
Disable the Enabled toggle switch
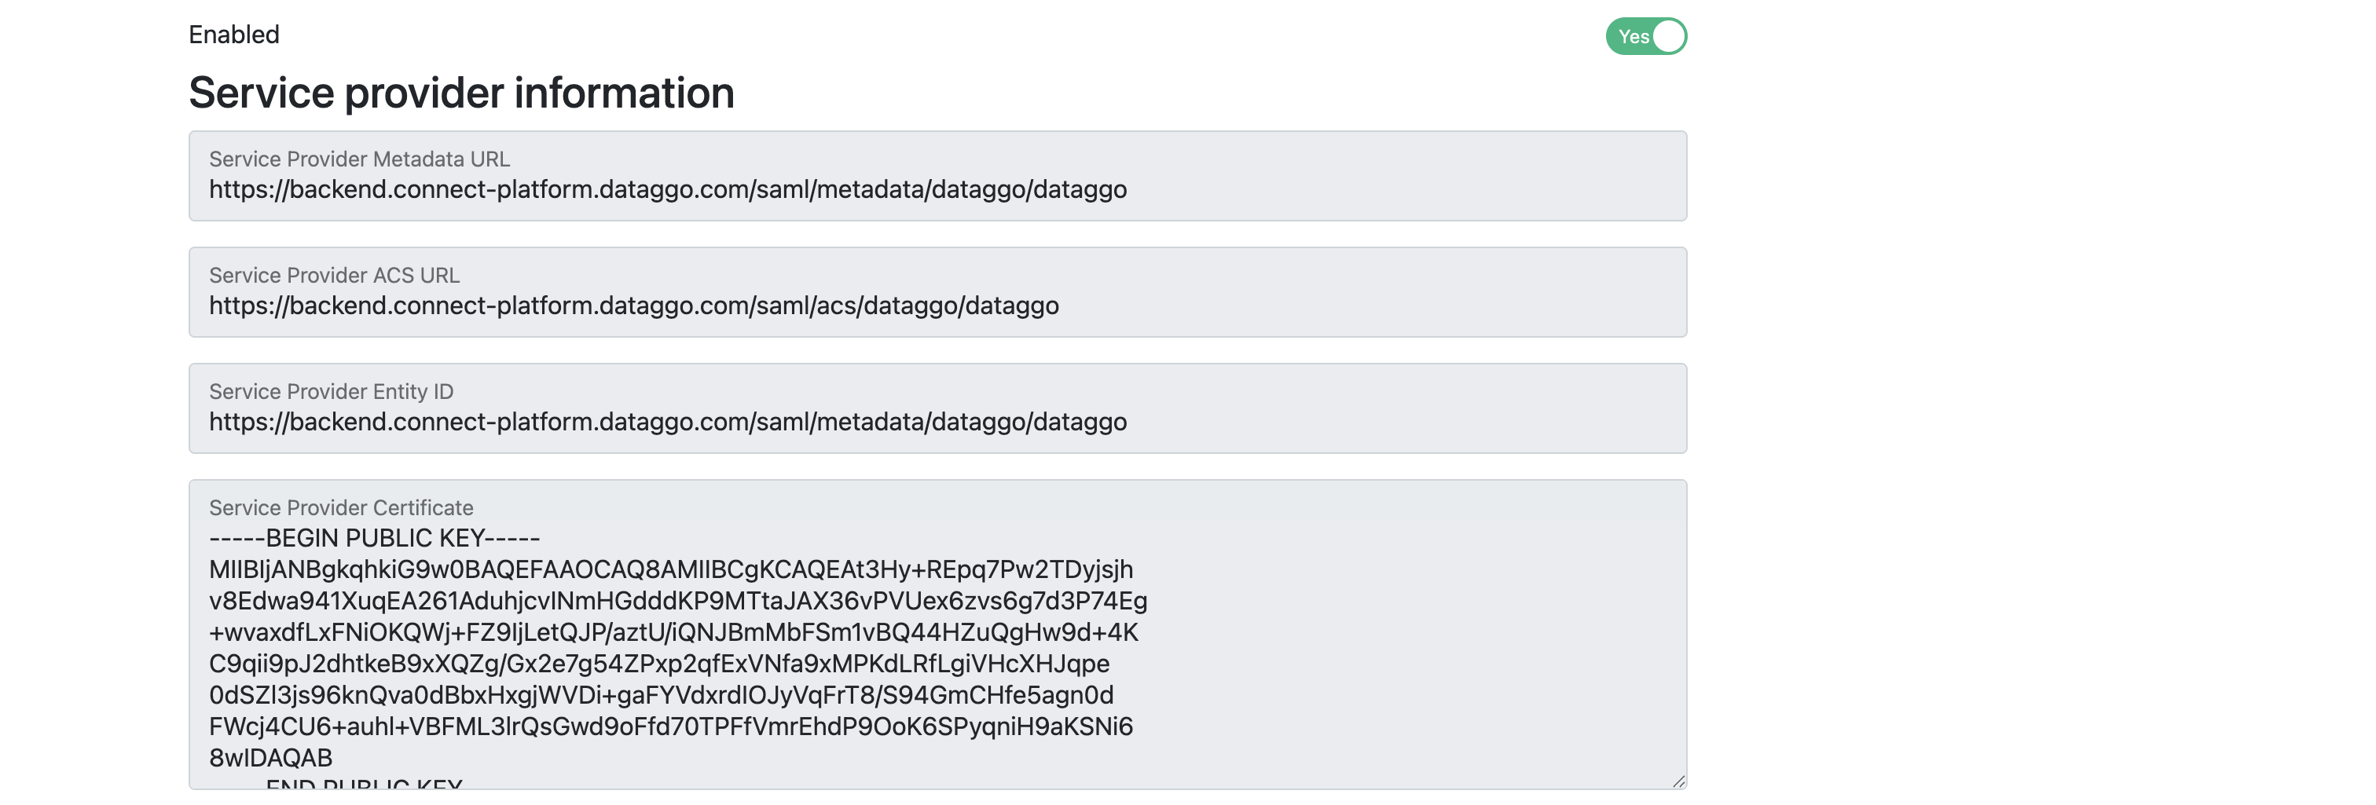pos(1648,36)
